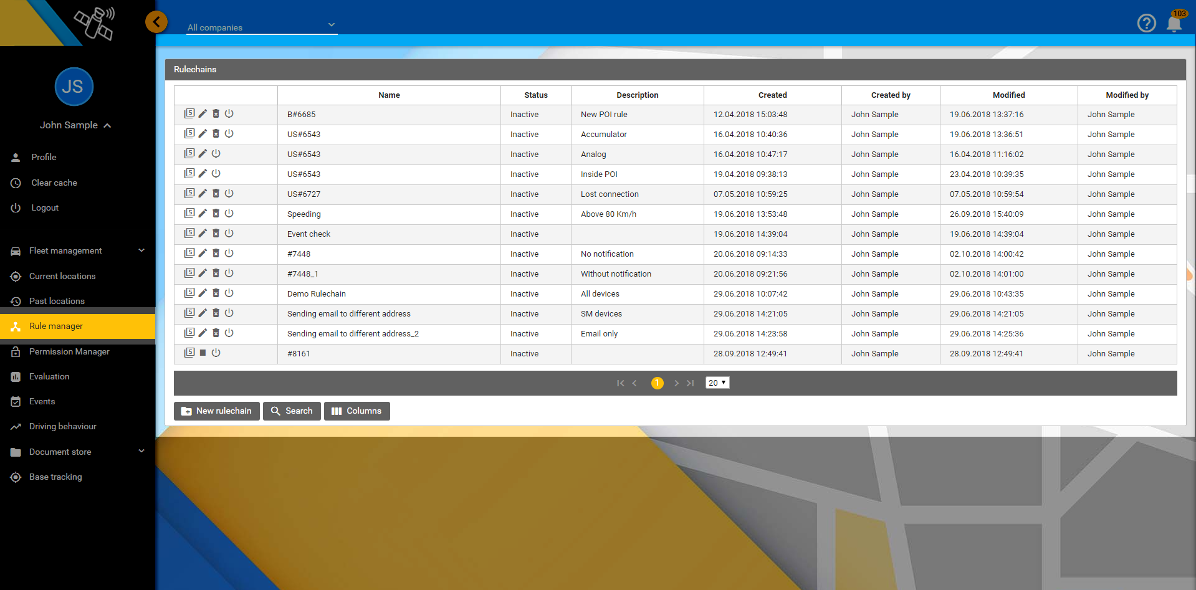The width and height of the screenshot is (1196, 590).
Task: Click the New rulechain button
Action: pos(216,411)
